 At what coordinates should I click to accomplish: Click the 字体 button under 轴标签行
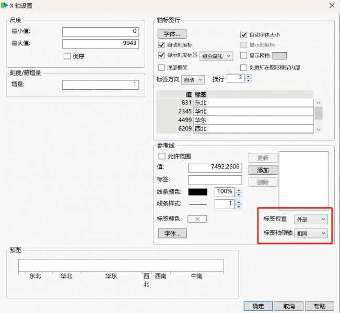point(172,34)
